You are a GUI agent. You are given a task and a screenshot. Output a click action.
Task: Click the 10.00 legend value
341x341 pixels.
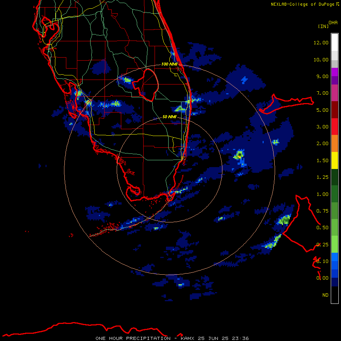(321, 59)
